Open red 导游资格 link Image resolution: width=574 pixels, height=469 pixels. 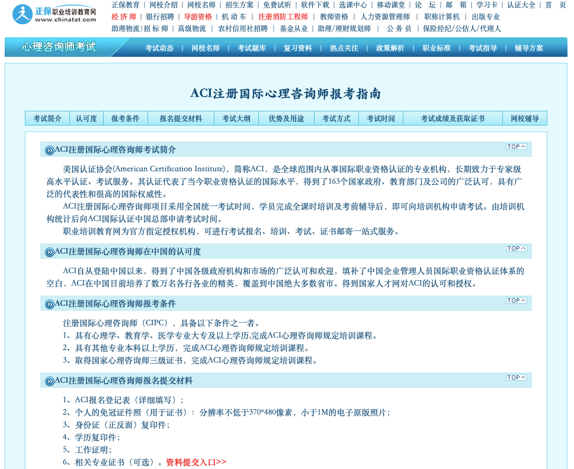pos(198,17)
